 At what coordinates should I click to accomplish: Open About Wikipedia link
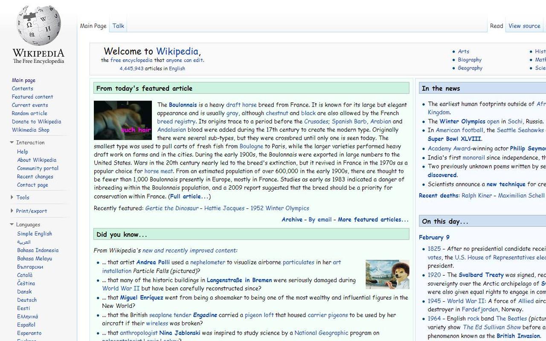[x=37, y=160]
